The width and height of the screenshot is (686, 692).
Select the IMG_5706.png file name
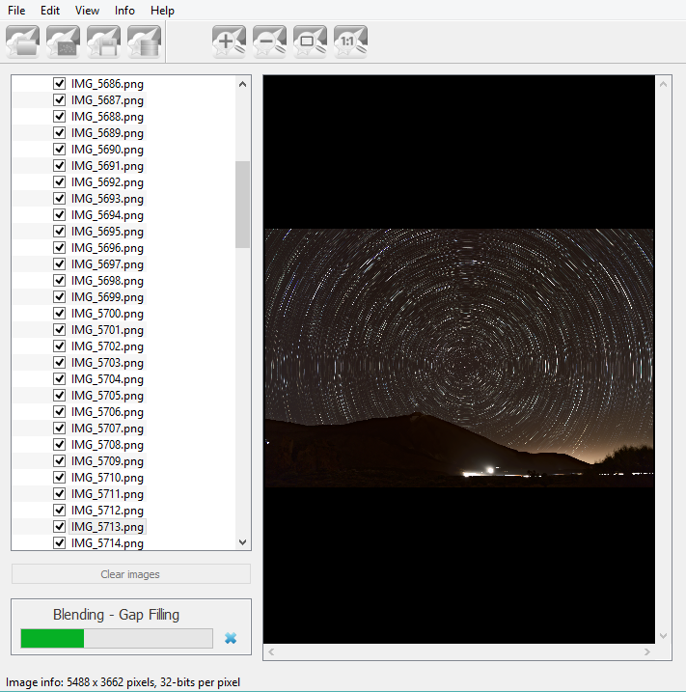pyautogui.click(x=107, y=412)
